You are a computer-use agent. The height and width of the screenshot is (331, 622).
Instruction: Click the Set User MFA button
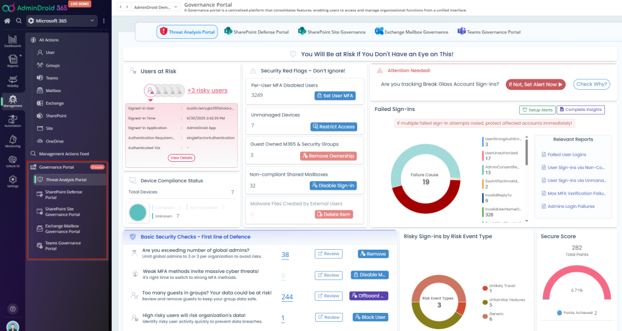335,95
